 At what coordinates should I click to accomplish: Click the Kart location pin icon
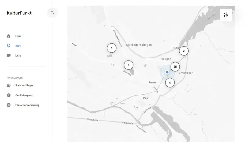point(9,46)
